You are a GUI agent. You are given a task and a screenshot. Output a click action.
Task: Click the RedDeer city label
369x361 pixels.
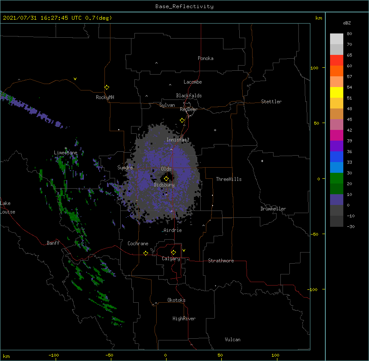pos(188,109)
